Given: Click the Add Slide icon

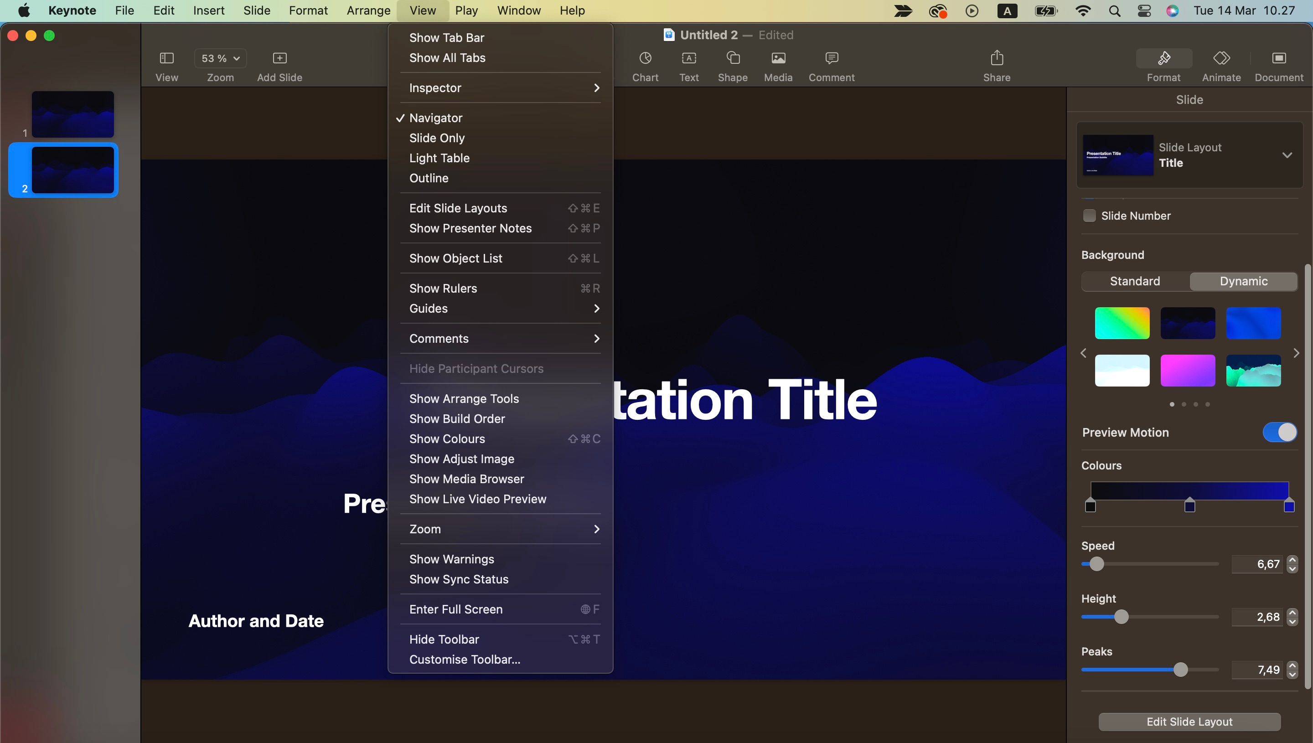Looking at the screenshot, I should coord(279,58).
